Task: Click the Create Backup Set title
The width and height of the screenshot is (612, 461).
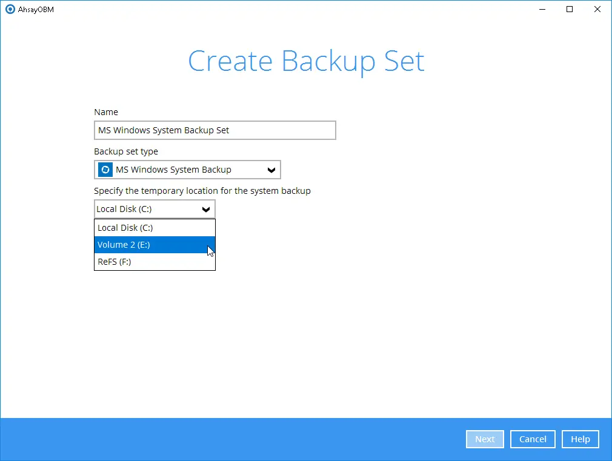Action: (x=305, y=61)
